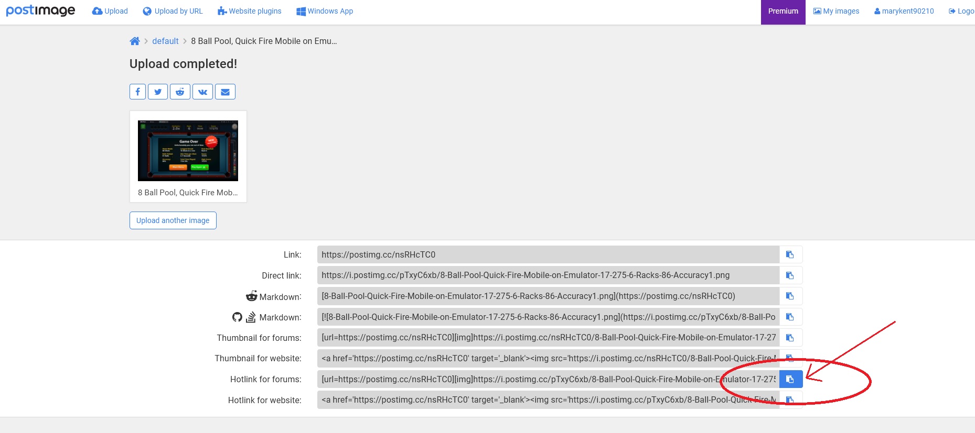Copy the Thumbnail for forums code
Image resolution: width=975 pixels, height=433 pixels.
[x=790, y=337]
